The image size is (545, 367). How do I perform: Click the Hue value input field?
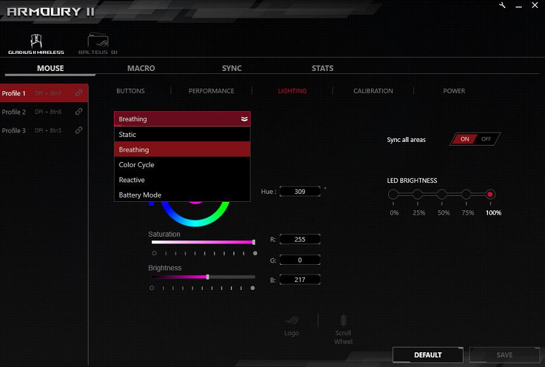click(x=300, y=192)
